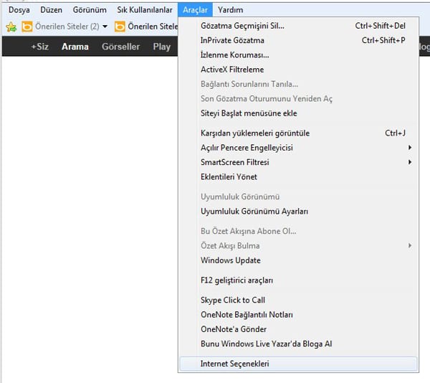Viewport: 430px width, 383px height.
Task: Open Uyumluluk Görünümü Ayarları
Action: click(x=298, y=212)
